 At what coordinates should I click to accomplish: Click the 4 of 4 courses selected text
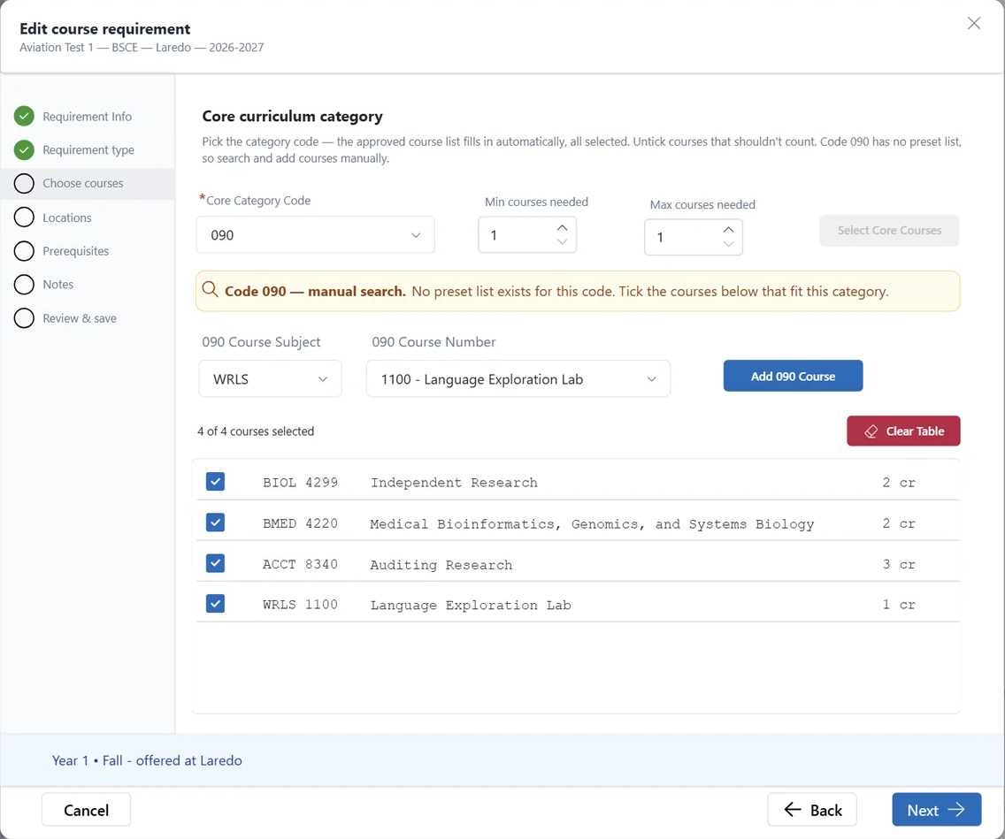pyautogui.click(x=256, y=431)
